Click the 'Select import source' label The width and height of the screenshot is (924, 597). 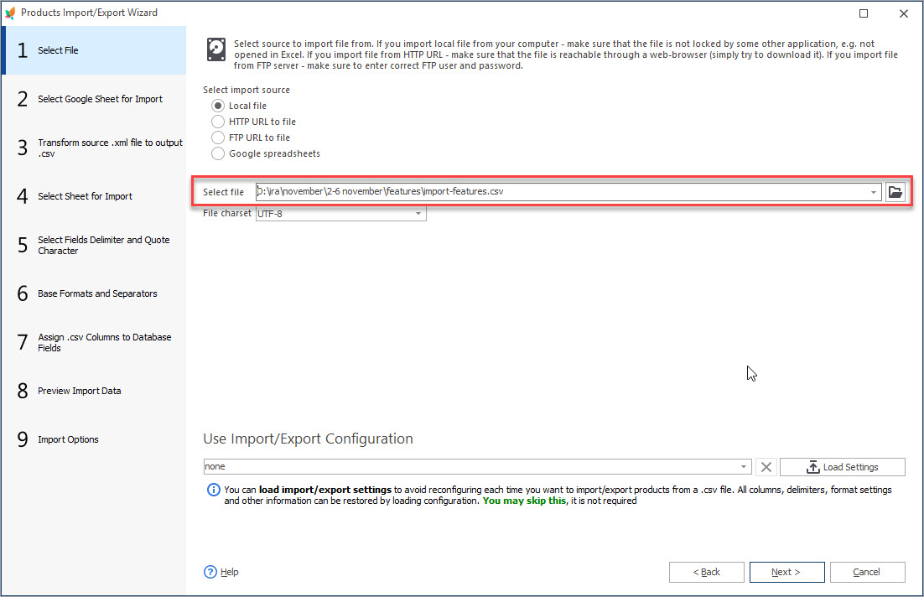click(x=247, y=90)
